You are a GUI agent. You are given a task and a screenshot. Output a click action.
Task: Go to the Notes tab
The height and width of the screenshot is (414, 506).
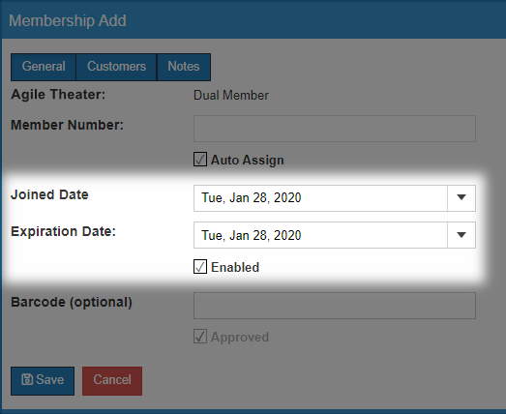[184, 67]
